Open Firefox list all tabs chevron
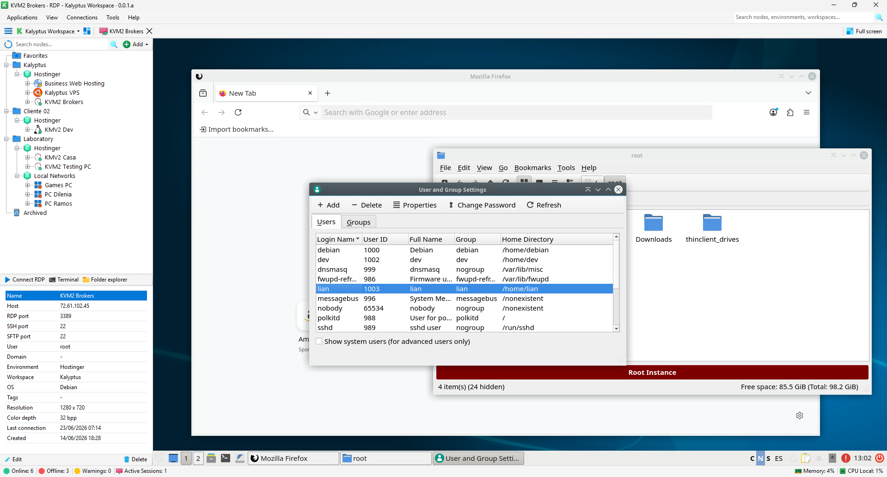Image resolution: width=887 pixels, height=477 pixels. [x=808, y=93]
